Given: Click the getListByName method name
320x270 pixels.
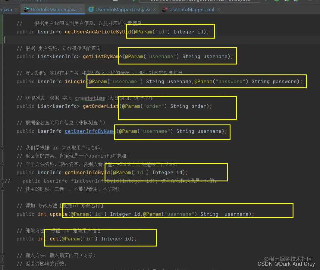Looking at the screenshot, I should [x=102, y=57].
